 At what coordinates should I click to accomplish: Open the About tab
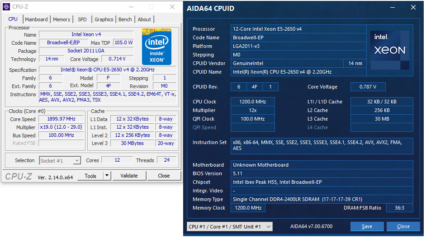[144, 19]
